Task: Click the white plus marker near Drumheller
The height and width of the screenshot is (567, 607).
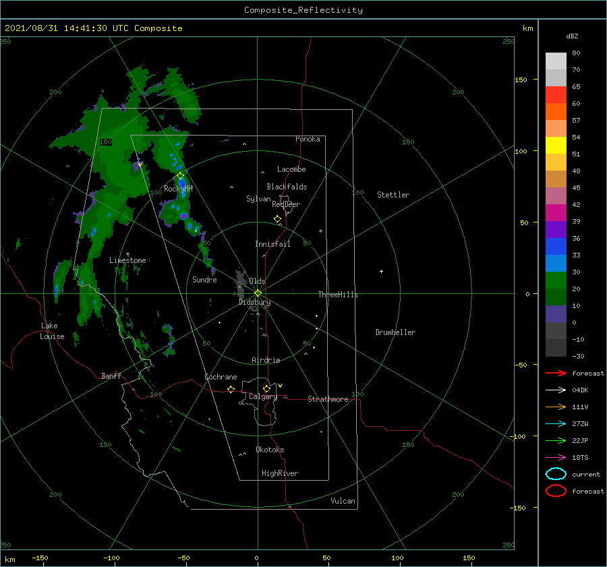Action: click(x=381, y=271)
